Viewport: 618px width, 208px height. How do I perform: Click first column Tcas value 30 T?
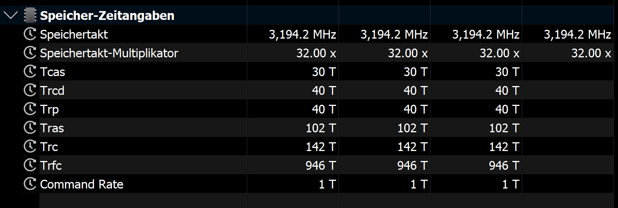[324, 72]
